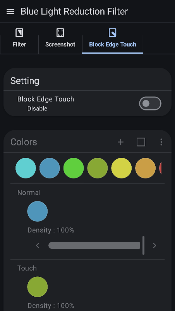Click the Block Edge Touch tab icon
Viewport: 175px width, 311px height.
(x=112, y=33)
